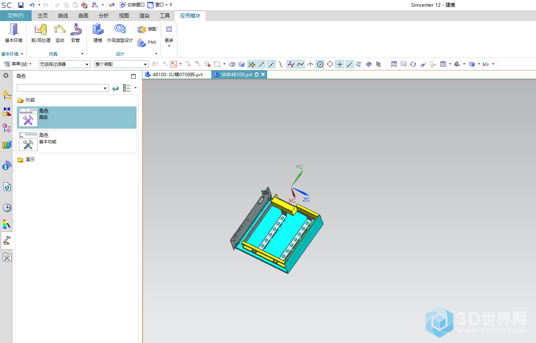Toggle the snap point enable button
Viewport: 536px width, 343px height.
[252, 64]
